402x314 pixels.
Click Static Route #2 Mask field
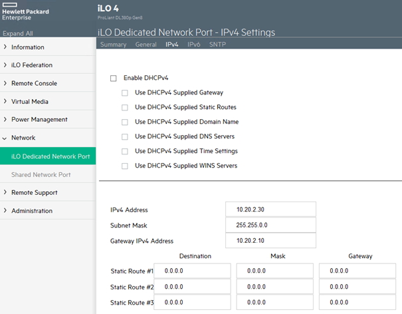[275, 287]
